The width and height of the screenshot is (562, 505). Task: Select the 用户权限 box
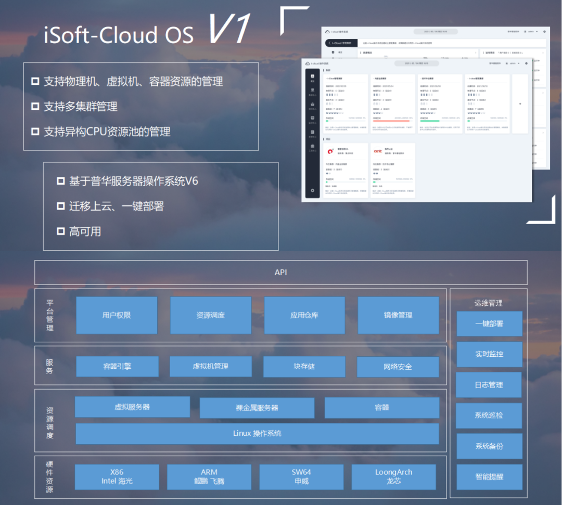coord(117,315)
